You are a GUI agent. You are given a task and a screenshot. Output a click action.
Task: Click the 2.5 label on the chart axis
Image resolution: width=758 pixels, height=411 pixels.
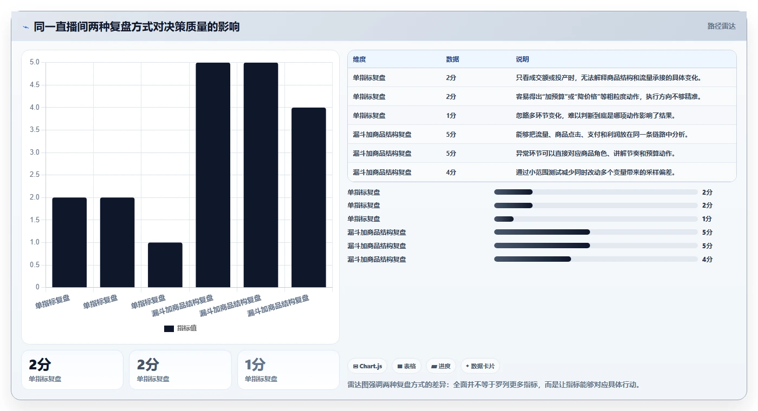click(34, 175)
